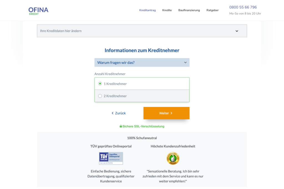Click 'TÜV geprüftes Onlineportal' heading
The image size is (284, 189).
pos(111,146)
